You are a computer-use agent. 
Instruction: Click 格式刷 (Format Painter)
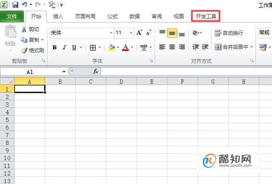33,51
